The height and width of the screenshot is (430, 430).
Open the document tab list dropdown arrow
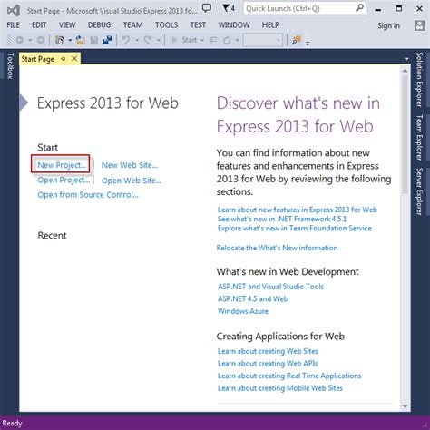pos(406,59)
